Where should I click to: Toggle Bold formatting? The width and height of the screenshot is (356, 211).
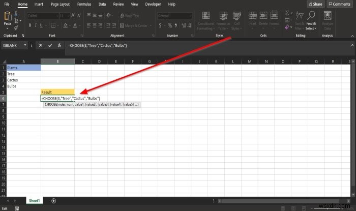(x=30, y=25)
